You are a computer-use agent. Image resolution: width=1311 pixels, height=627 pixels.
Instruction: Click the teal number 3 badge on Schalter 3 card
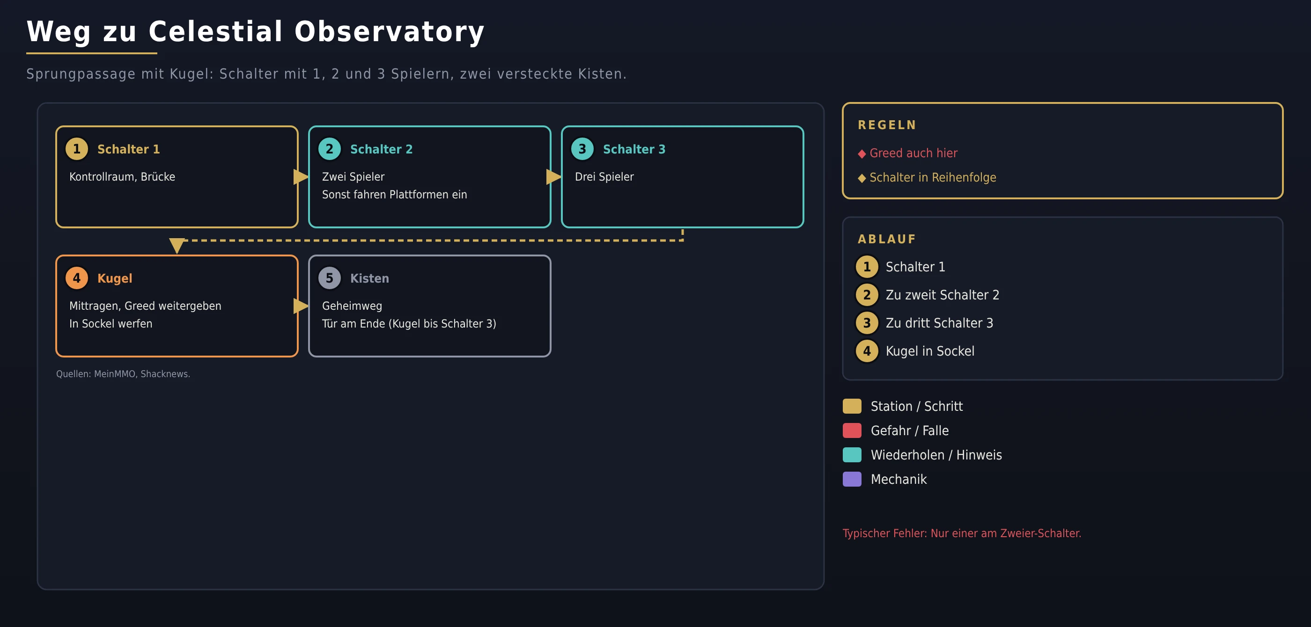pyautogui.click(x=582, y=149)
